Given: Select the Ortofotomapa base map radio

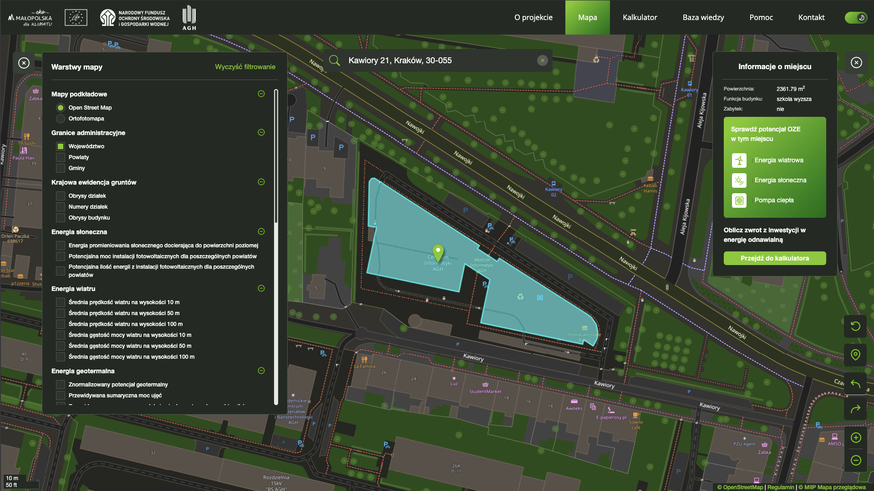Looking at the screenshot, I should pos(61,119).
